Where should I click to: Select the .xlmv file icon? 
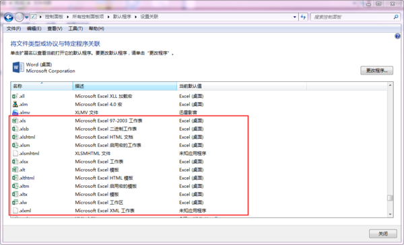[15, 113]
